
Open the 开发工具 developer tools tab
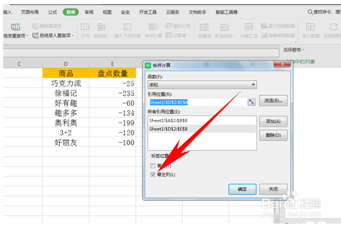tap(148, 12)
